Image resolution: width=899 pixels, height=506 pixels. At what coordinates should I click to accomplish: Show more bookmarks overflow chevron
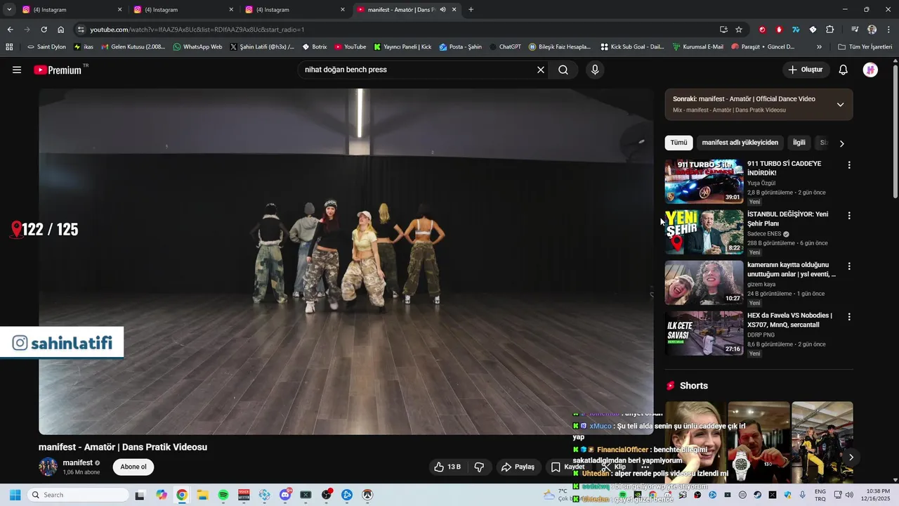point(819,47)
